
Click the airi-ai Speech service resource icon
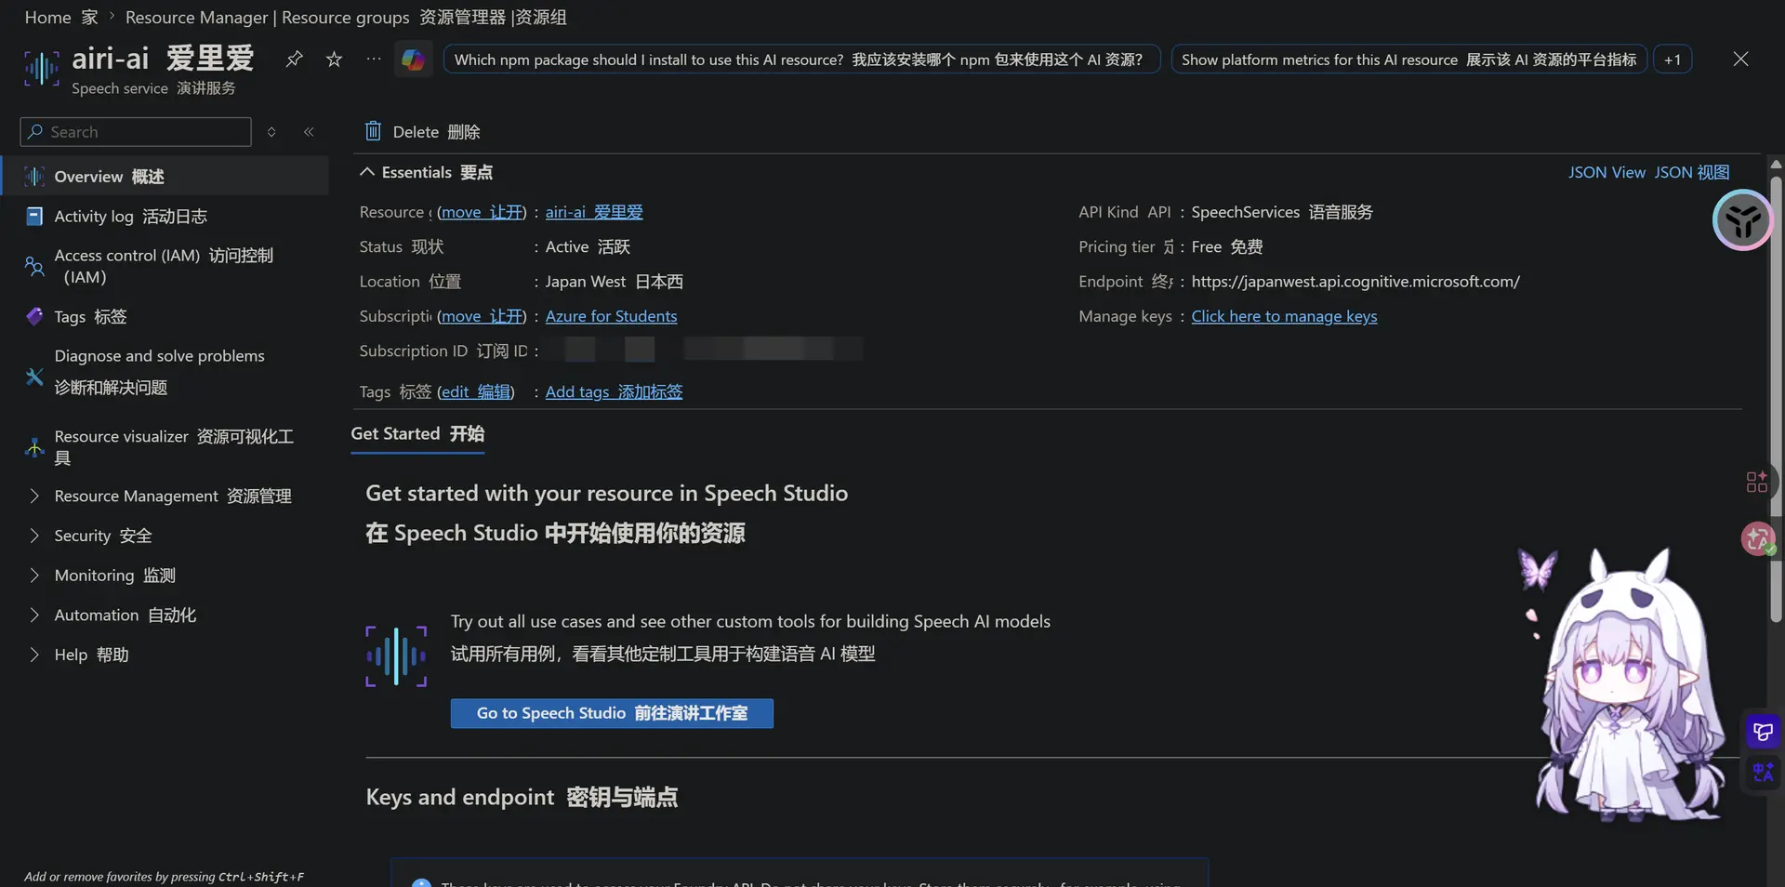click(41, 67)
